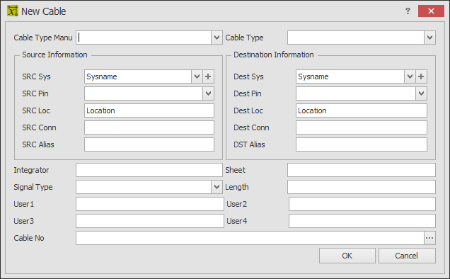Click the help question mark icon
Screen dimensions: 450x279
point(408,11)
